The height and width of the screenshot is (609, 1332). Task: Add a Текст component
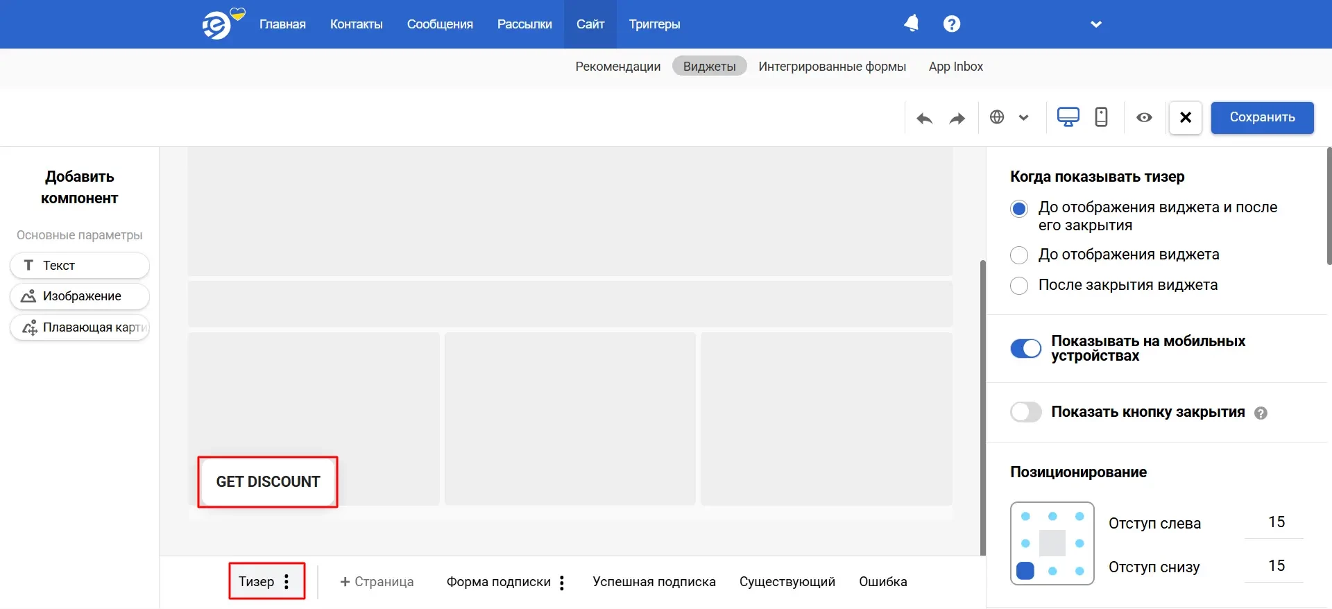tap(80, 266)
